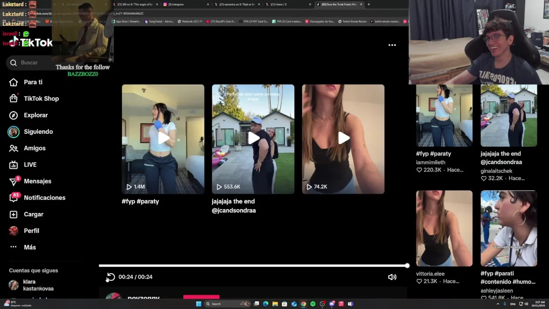Open the taskbar clock and date
Image resolution: width=549 pixels, height=309 pixels.
pyautogui.click(x=539, y=304)
